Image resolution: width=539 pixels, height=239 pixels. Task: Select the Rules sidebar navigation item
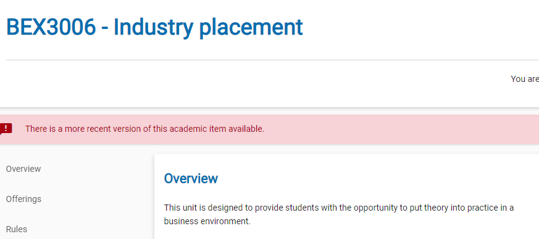tap(17, 229)
